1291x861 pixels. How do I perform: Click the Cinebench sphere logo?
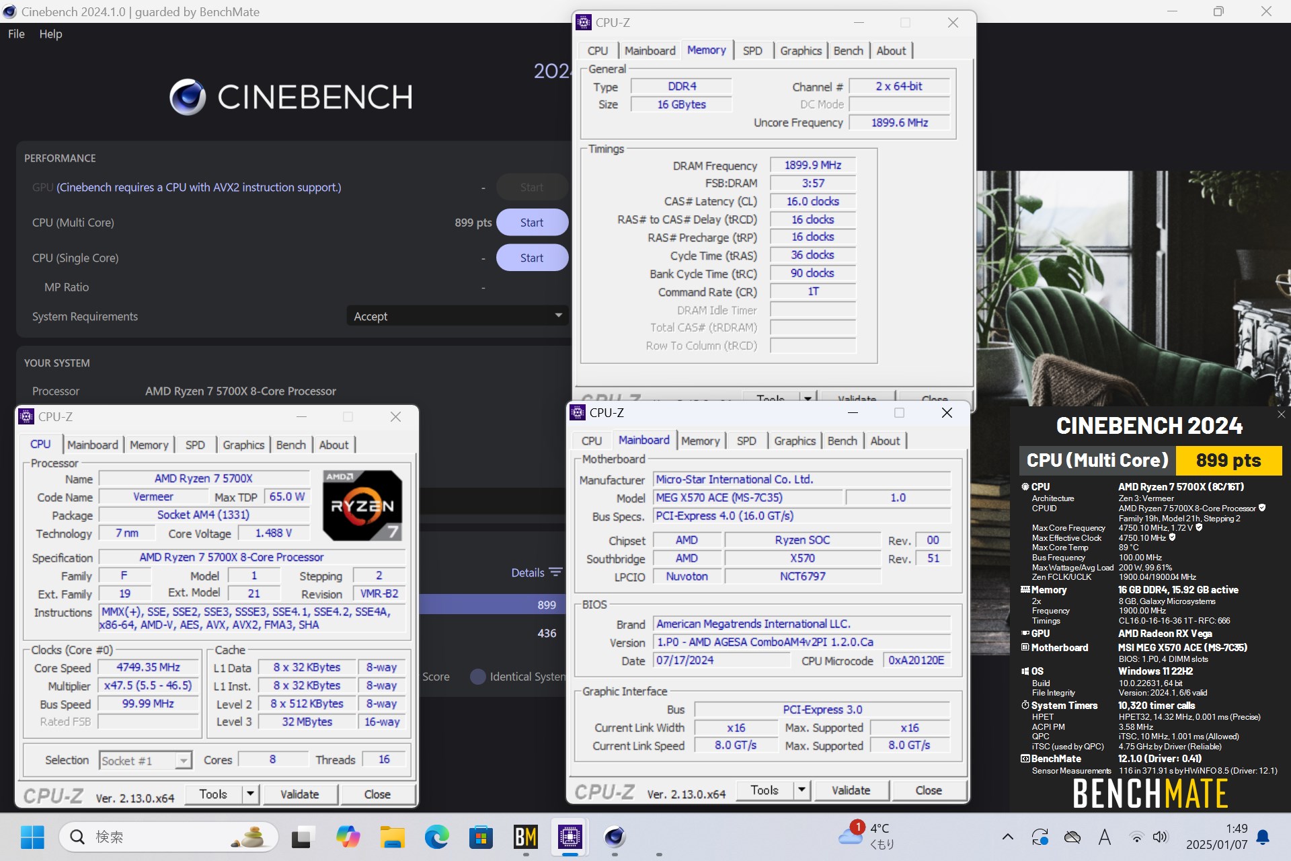click(188, 97)
